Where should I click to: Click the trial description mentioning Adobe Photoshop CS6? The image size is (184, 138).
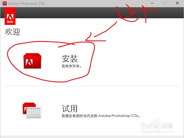(x=101, y=116)
